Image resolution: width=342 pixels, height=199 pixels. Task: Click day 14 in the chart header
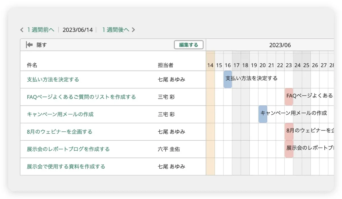[x=210, y=65]
